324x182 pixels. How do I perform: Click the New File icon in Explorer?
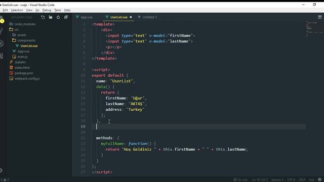(43, 17)
